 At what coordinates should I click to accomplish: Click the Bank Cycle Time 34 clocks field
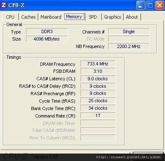click(98, 108)
